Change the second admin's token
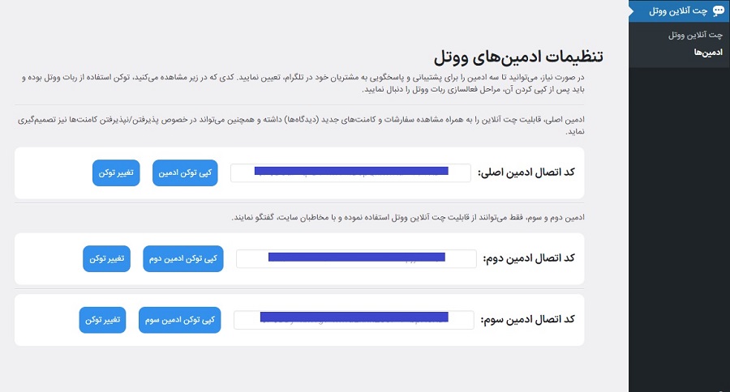The width and height of the screenshot is (730, 392). coord(107,258)
